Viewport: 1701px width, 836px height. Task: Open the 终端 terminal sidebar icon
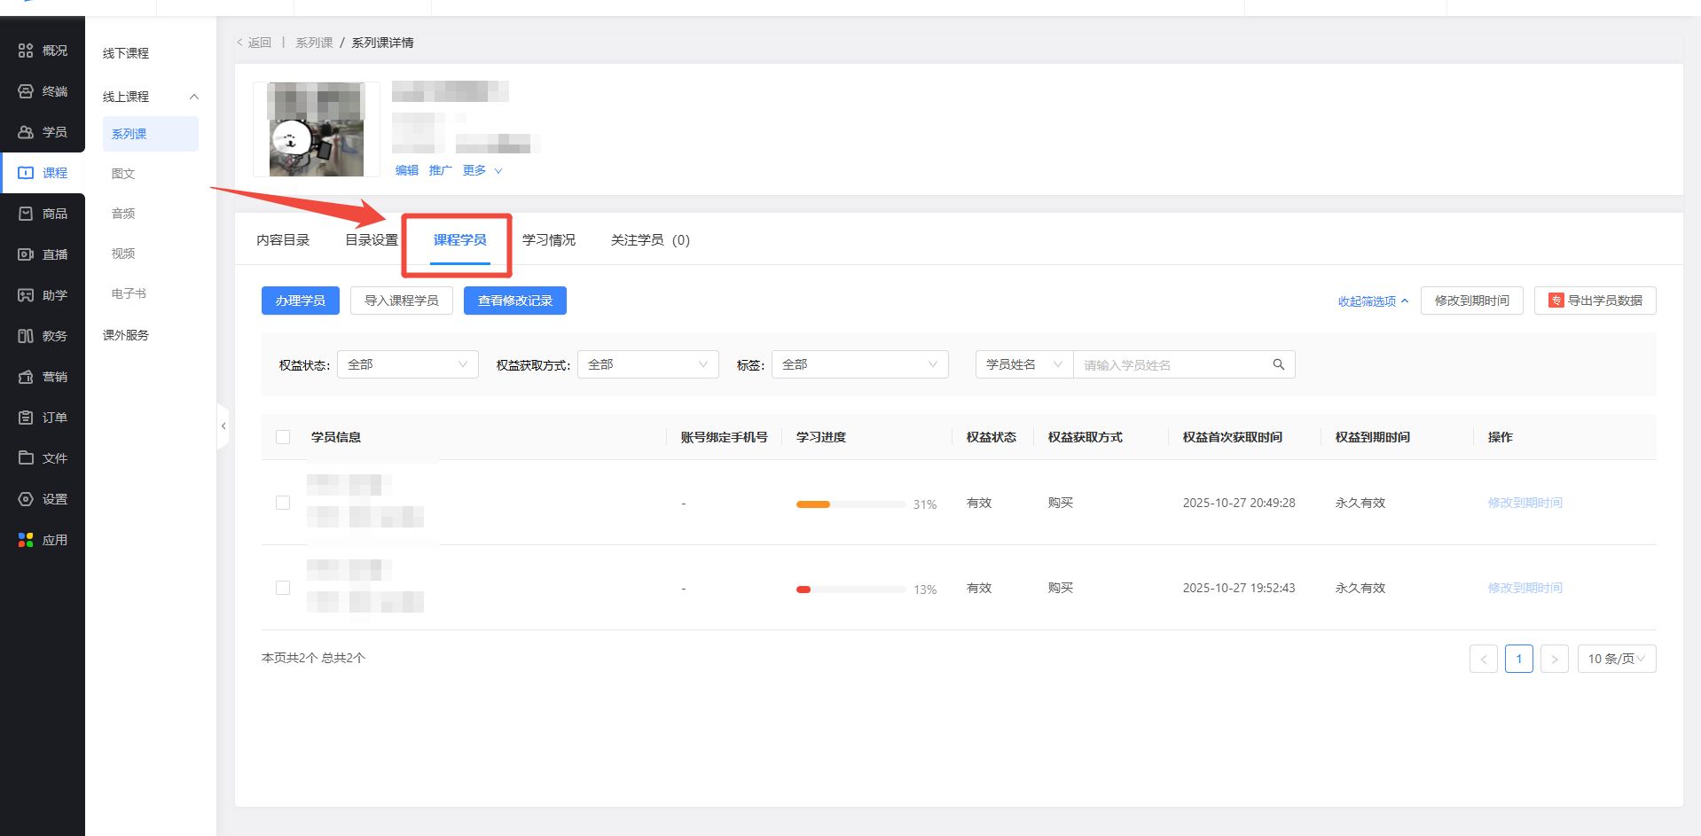[26, 91]
